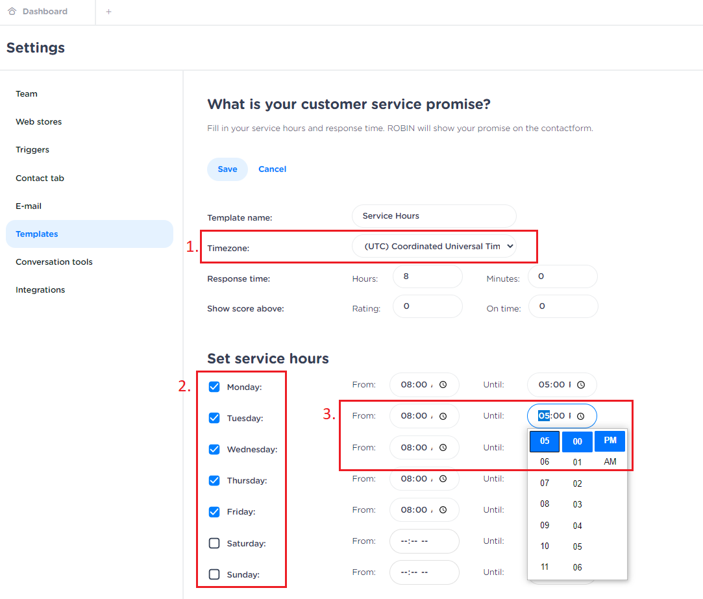Choose hour 08 in time picker list
The image size is (703, 599).
[544, 504]
